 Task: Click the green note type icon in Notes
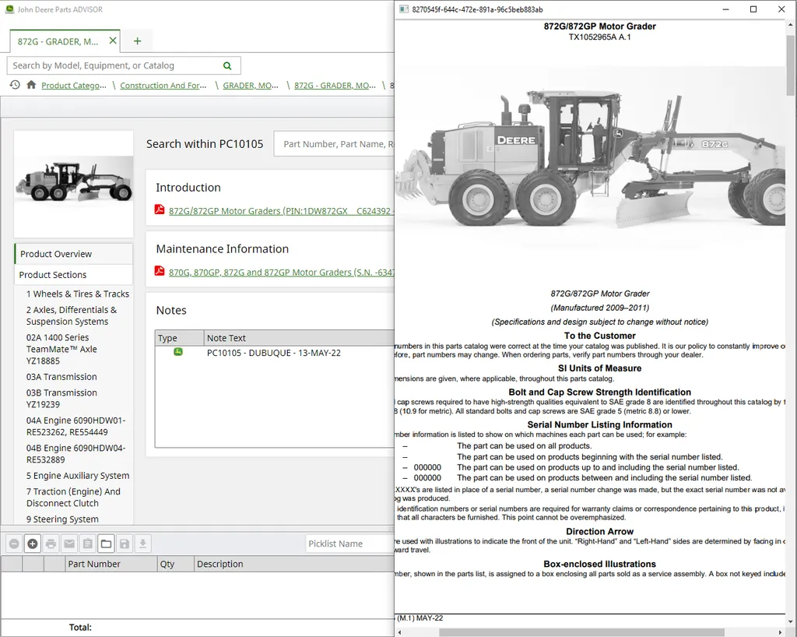click(178, 352)
